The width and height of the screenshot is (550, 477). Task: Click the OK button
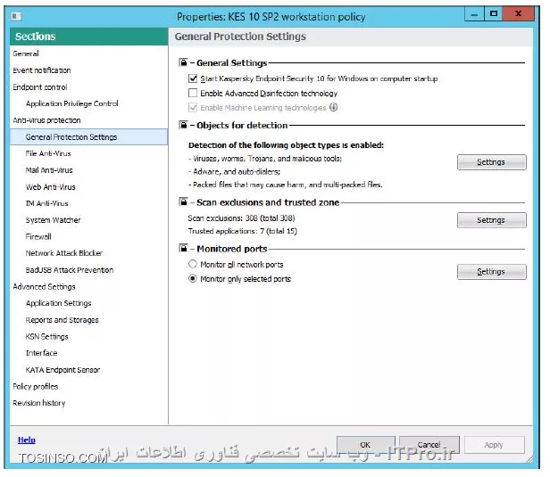pyautogui.click(x=365, y=445)
